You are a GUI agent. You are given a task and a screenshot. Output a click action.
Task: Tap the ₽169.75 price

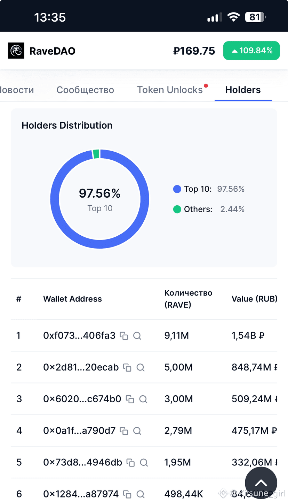[x=194, y=51]
